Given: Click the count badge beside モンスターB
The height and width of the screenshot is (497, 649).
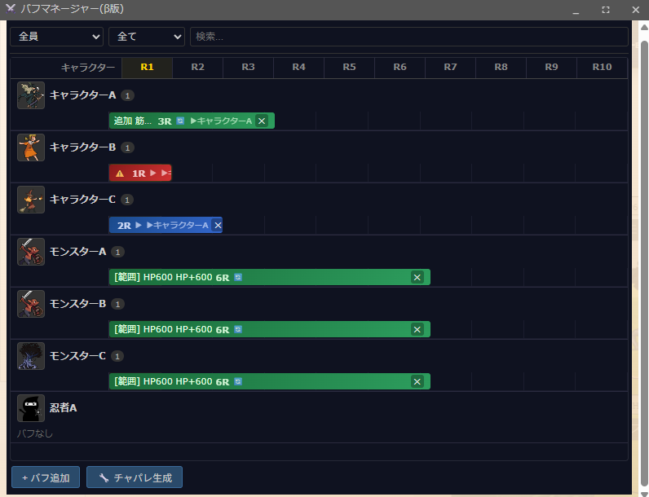Looking at the screenshot, I should (x=117, y=305).
